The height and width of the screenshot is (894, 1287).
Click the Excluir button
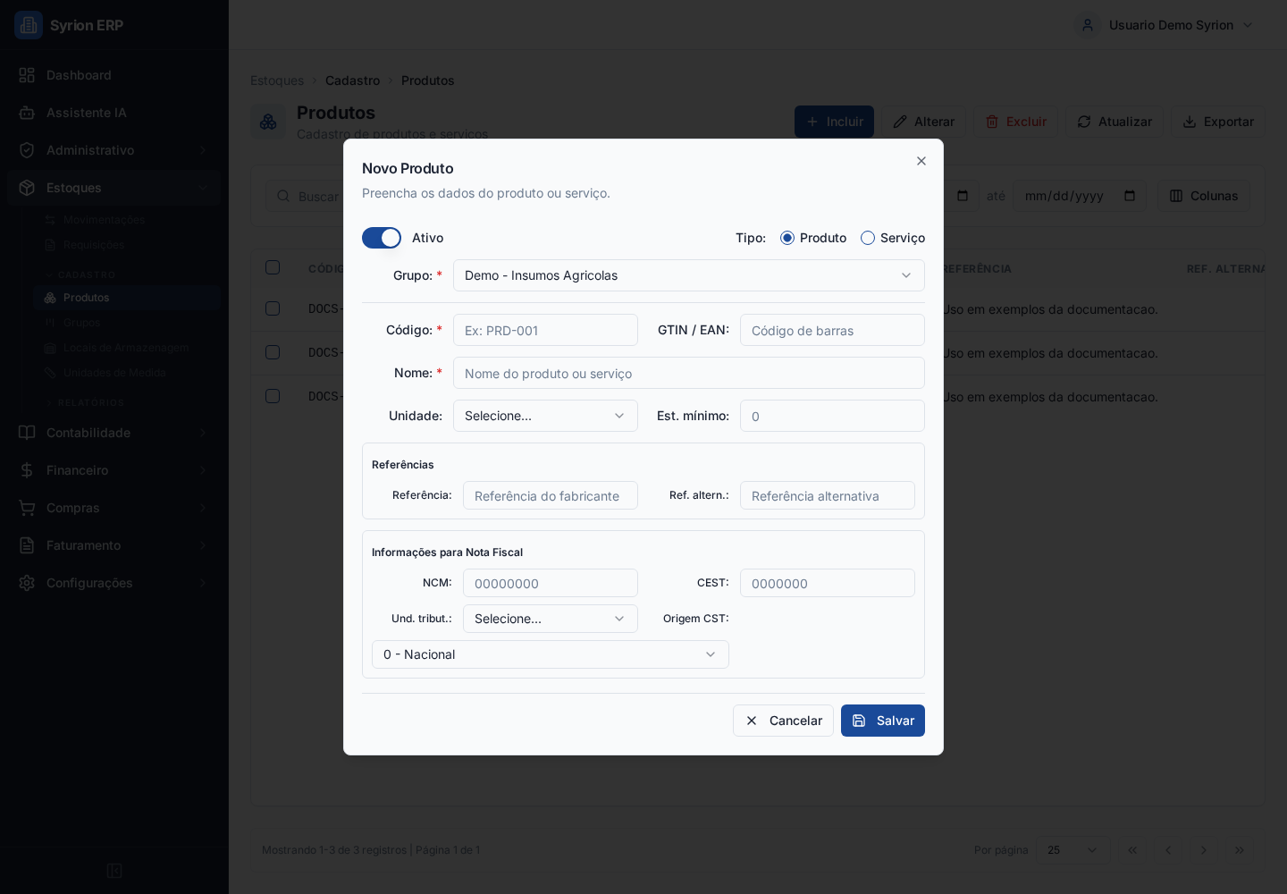pos(1015,122)
